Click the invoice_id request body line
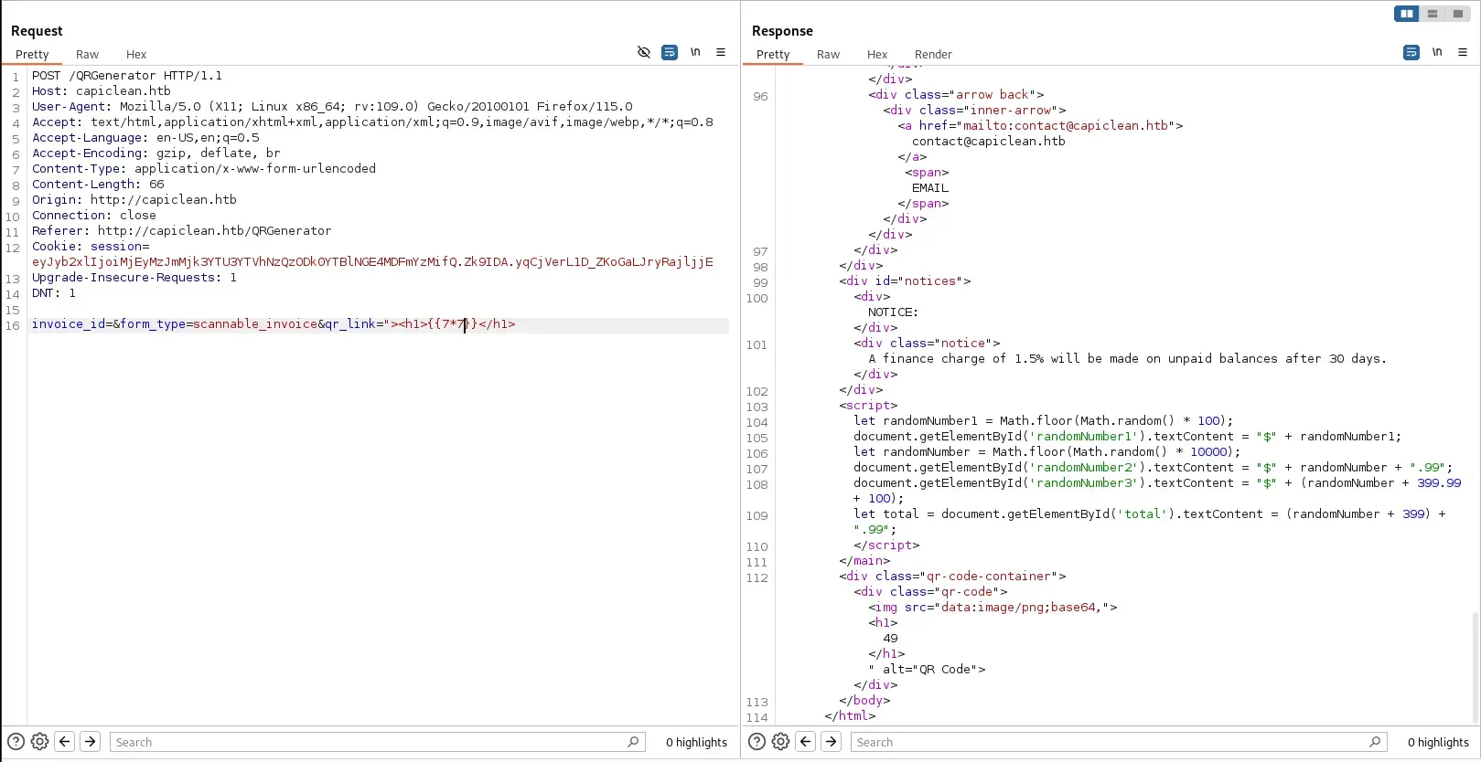The width and height of the screenshot is (1481, 762). click(274, 324)
